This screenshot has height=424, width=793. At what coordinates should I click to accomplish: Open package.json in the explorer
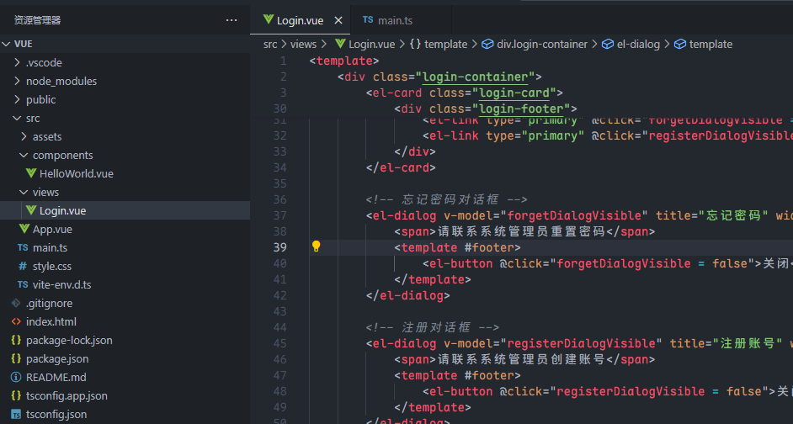point(57,358)
